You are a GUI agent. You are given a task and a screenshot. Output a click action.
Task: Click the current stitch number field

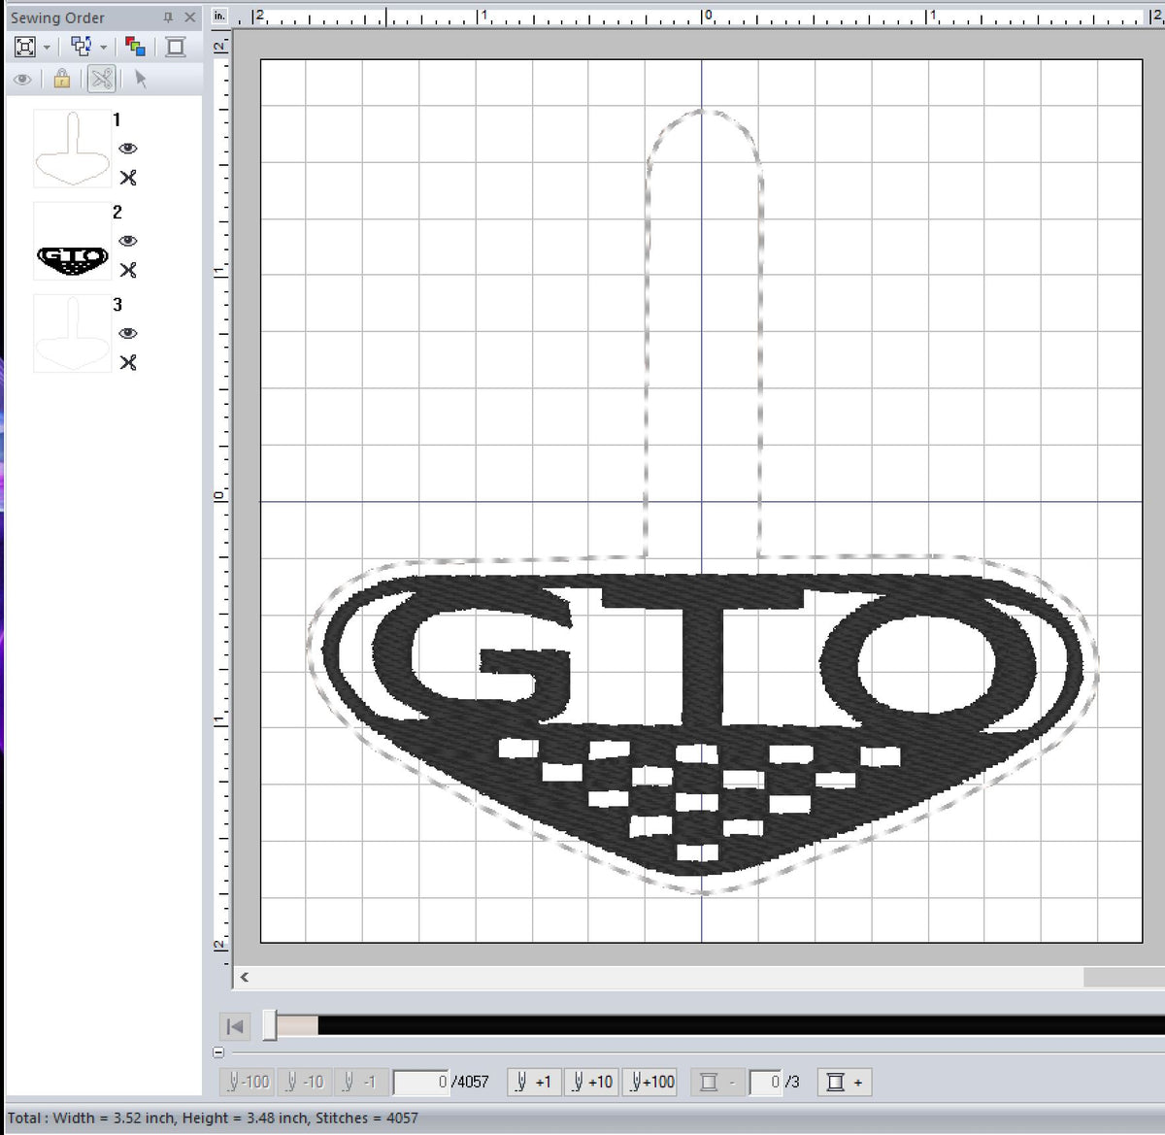point(420,1082)
